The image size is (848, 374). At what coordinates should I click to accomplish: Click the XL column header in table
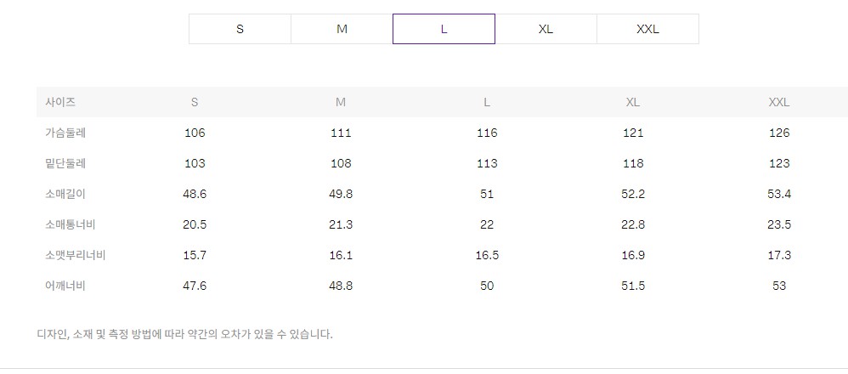[x=632, y=102]
